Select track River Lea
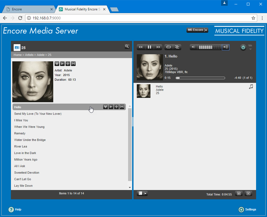Viewport: 267px width, 217px height. 69,146
